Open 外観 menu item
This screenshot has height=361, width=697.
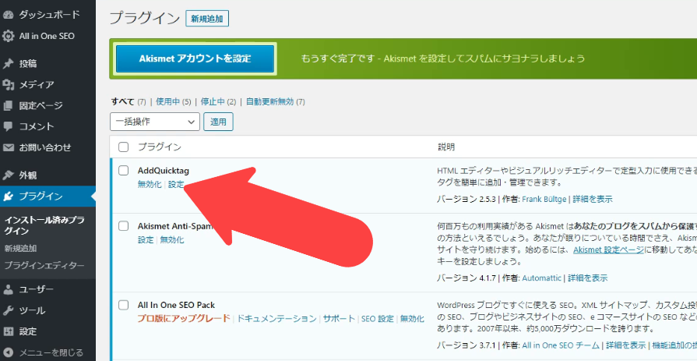pyautogui.click(x=27, y=175)
